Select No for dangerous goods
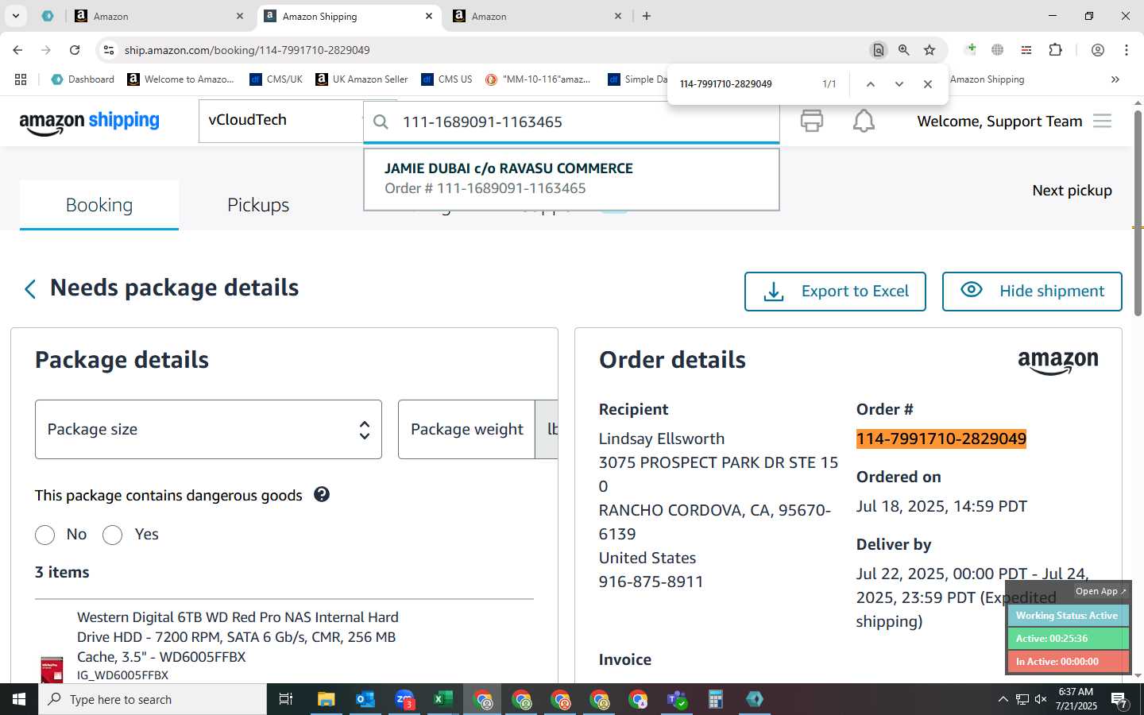Viewport: 1144px width, 715px height. [45, 535]
